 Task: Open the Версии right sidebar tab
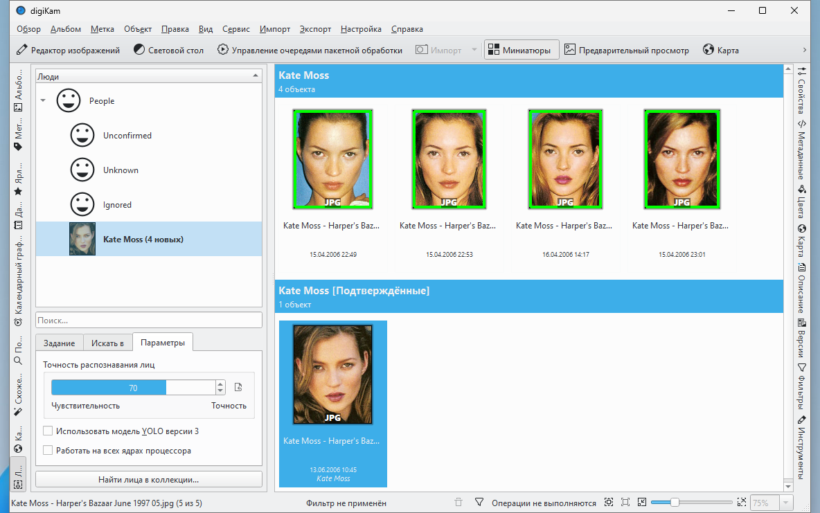coord(801,338)
